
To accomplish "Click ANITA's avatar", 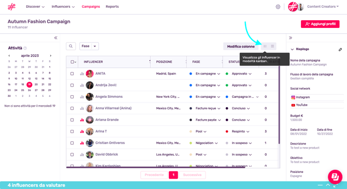I will 90,74.
